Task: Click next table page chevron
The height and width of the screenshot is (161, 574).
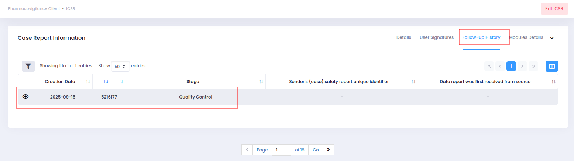Action: click(x=522, y=66)
